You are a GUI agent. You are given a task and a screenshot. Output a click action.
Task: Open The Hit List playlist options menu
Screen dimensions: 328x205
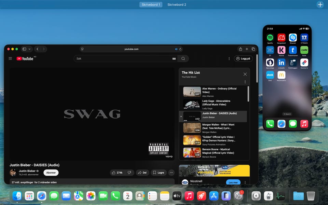245,82
